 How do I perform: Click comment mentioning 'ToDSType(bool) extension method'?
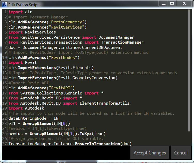(78, 52)
